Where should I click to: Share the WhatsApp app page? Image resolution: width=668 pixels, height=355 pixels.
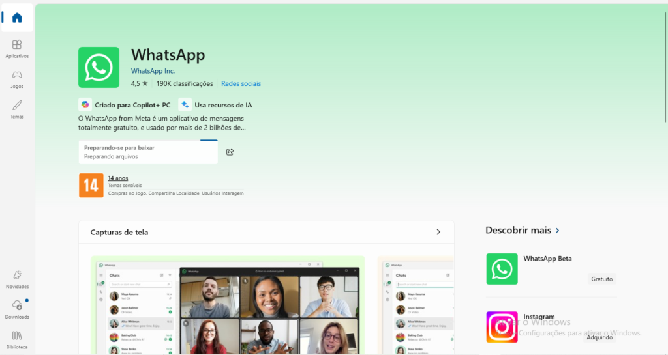(x=230, y=152)
